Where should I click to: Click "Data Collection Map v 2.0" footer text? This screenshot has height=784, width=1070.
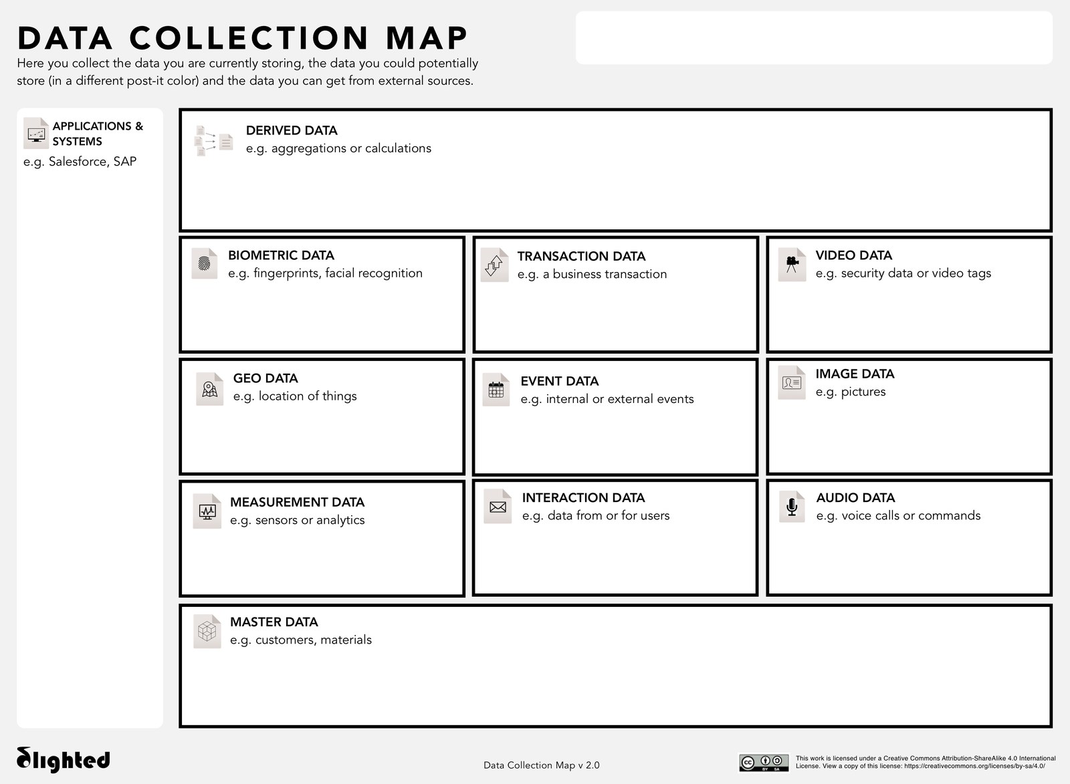(542, 765)
